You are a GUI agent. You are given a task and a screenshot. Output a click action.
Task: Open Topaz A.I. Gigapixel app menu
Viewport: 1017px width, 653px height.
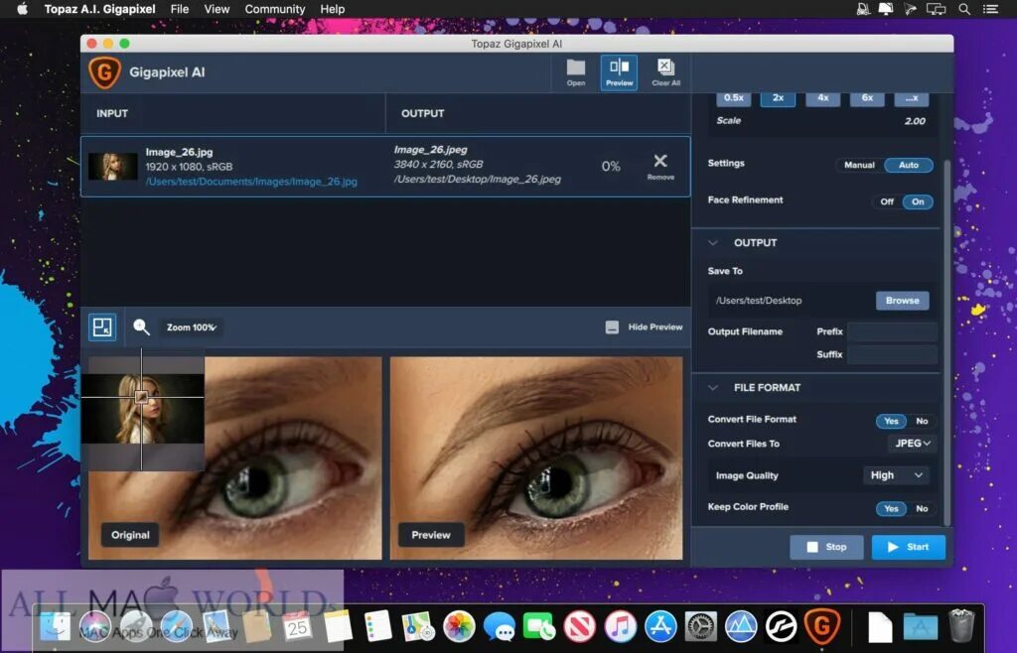100,9
